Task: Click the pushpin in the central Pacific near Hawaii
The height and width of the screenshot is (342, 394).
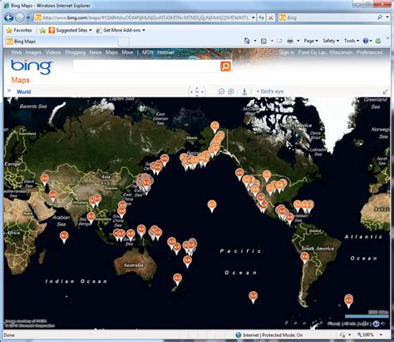Action: (212, 206)
